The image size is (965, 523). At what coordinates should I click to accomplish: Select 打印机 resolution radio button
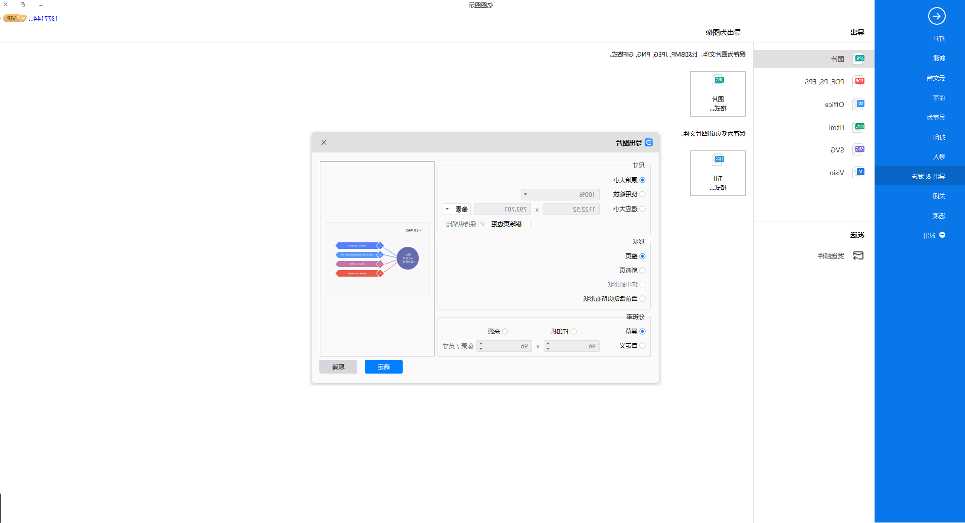(574, 332)
